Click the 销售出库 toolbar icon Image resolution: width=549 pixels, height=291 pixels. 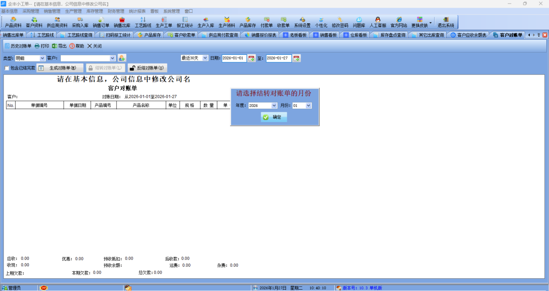pyautogui.click(x=122, y=22)
